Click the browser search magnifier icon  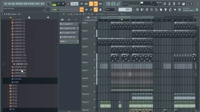(9, 14)
